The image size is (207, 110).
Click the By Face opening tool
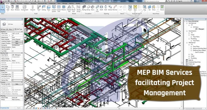pos(97,8)
